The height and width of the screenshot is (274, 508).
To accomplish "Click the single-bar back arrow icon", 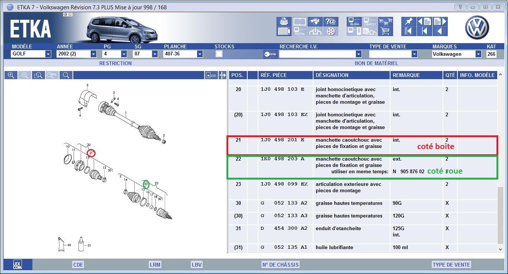I will click(x=424, y=31).
